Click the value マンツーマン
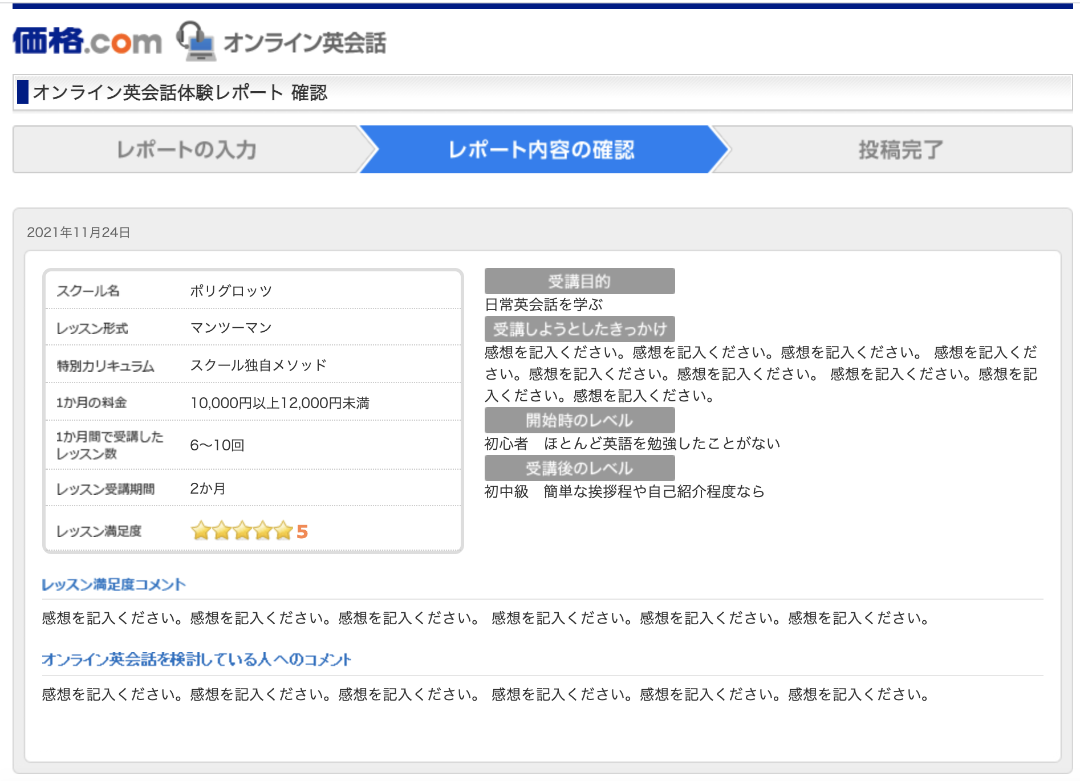This screenshot has height=781, width=1080. (x=231, y=328)
